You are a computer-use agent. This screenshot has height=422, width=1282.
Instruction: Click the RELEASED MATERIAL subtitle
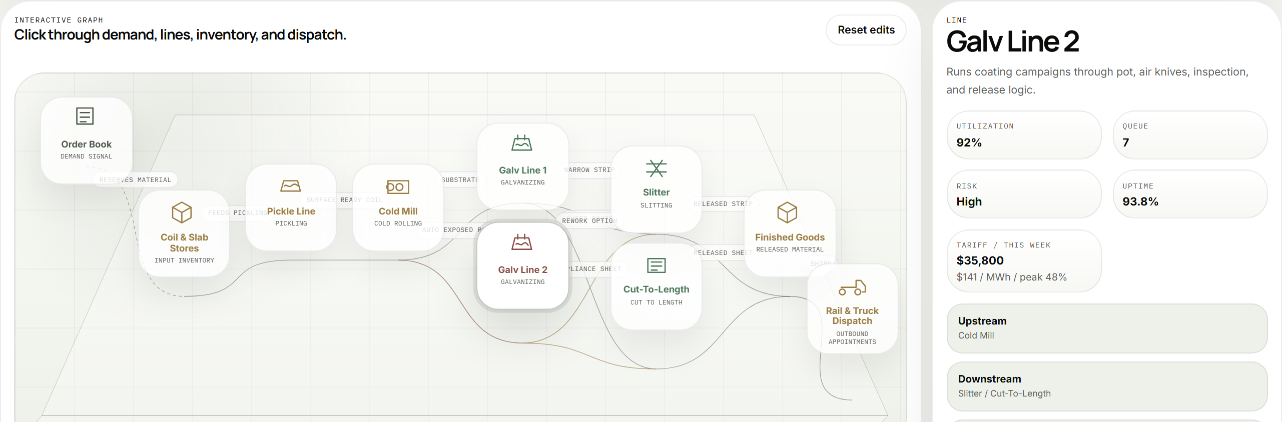click(790, 249)
